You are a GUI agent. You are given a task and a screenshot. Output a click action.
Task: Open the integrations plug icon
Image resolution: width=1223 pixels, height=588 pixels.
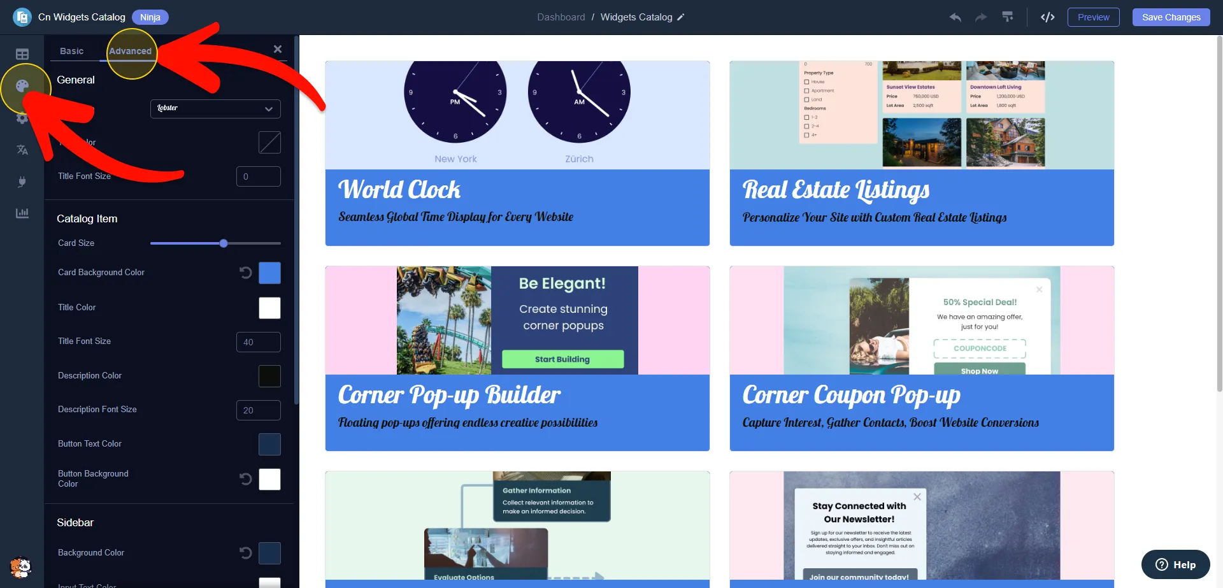point(22,182)
